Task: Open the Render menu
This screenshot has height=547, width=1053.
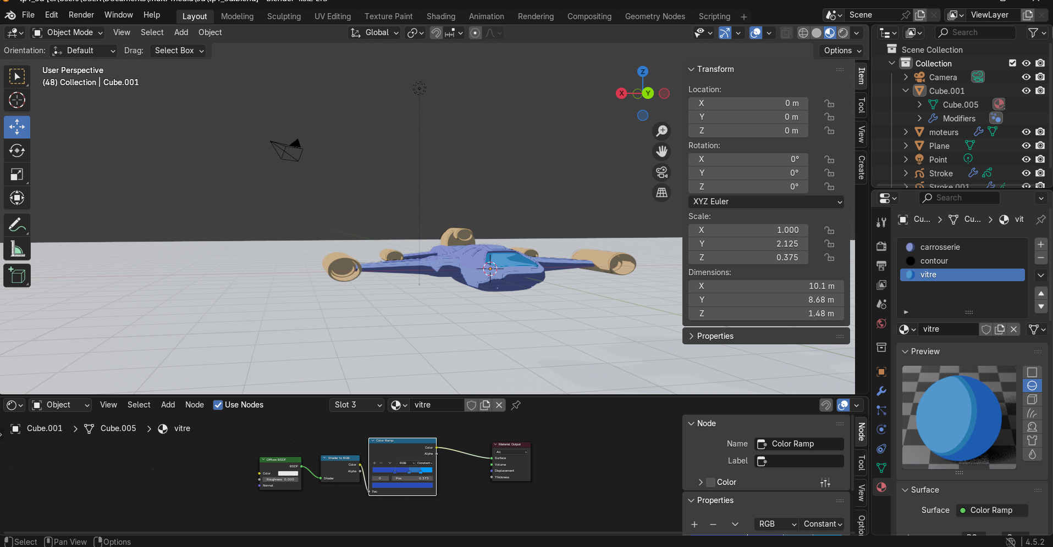Action: pos(81,15)
